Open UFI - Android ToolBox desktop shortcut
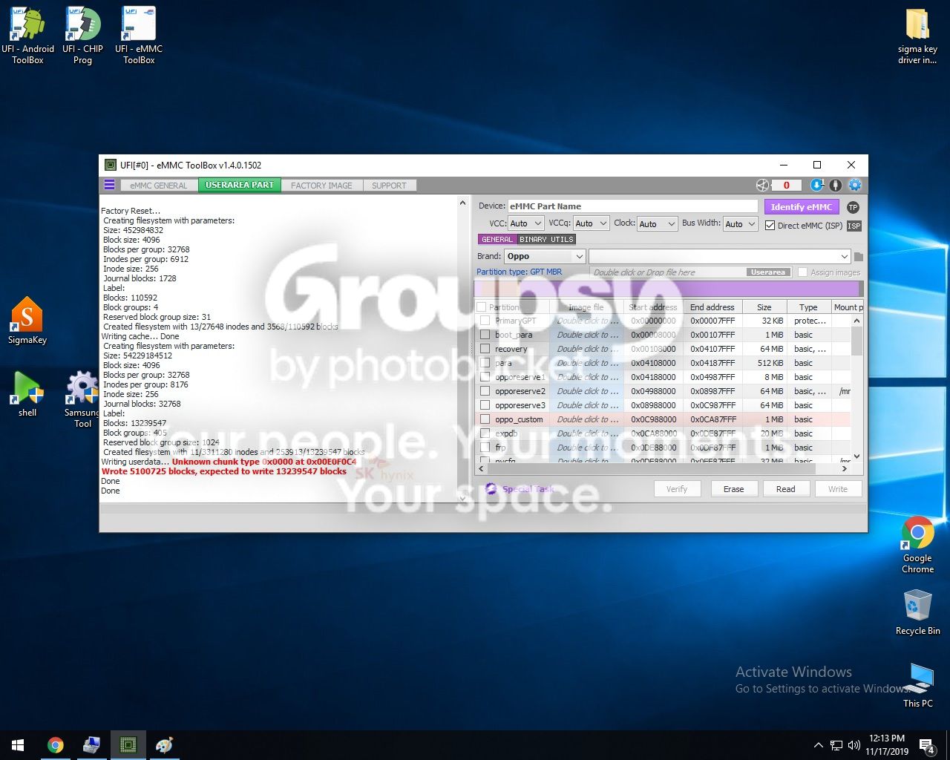Image resolution: width=950 pixels, height=760 pixels. tap(27, 36)
